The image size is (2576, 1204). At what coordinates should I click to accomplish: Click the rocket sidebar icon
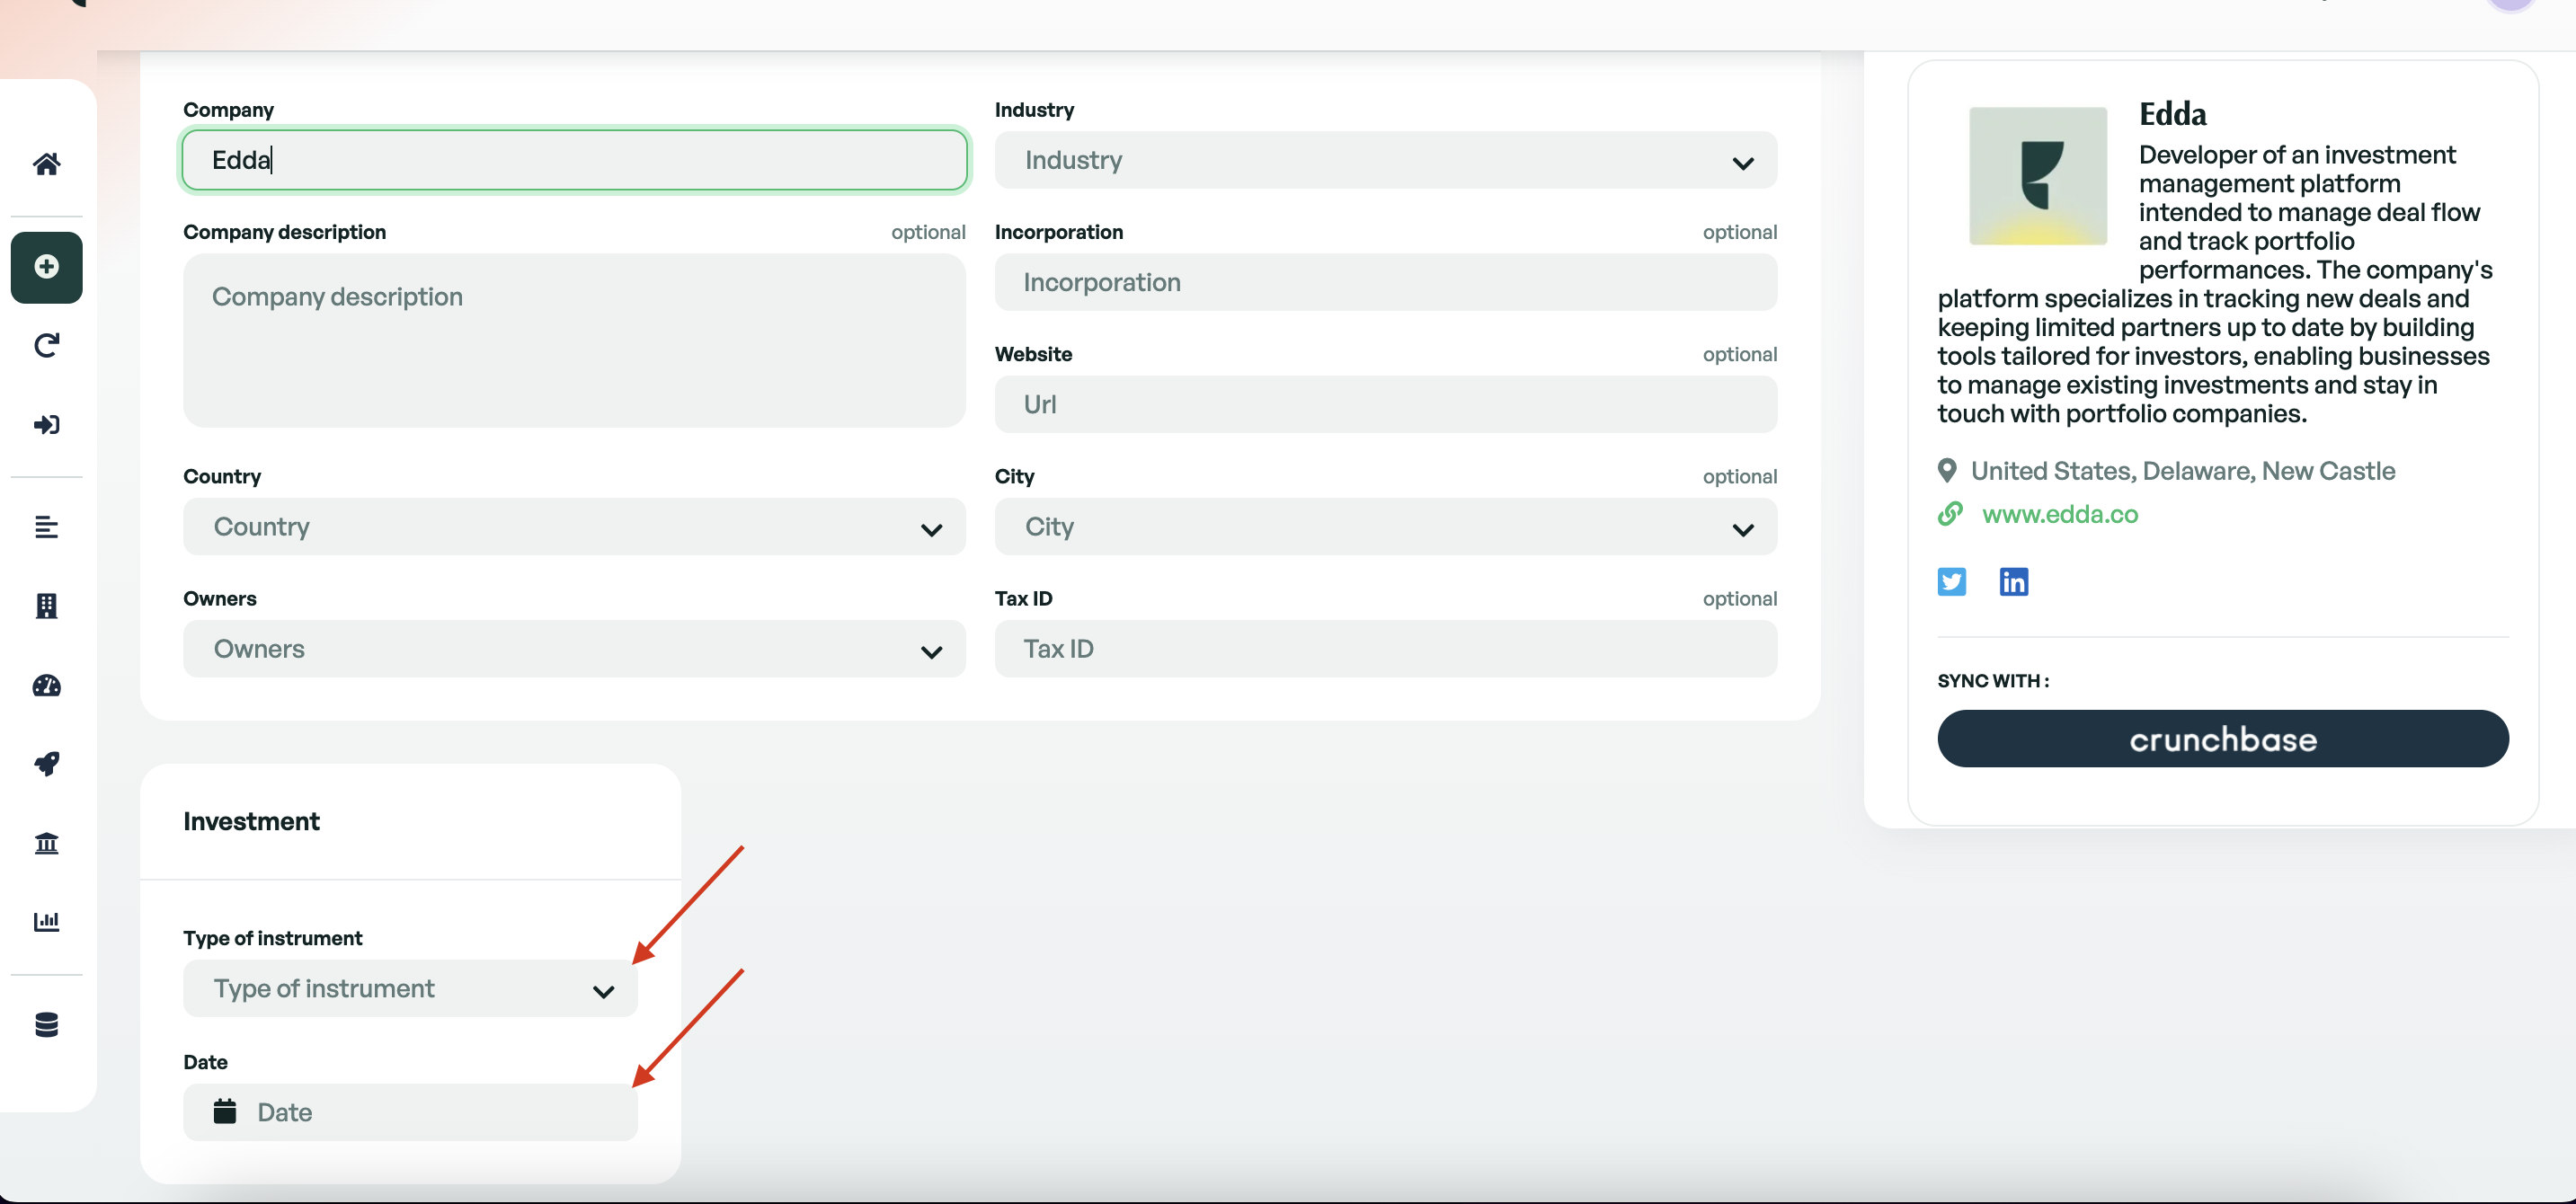[x=46, y=764]
